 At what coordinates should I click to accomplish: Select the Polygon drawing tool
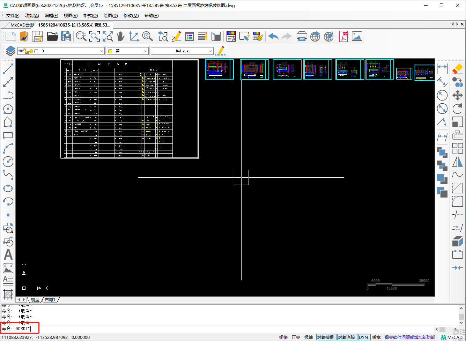pyautogui.click(x=8, y=109)
